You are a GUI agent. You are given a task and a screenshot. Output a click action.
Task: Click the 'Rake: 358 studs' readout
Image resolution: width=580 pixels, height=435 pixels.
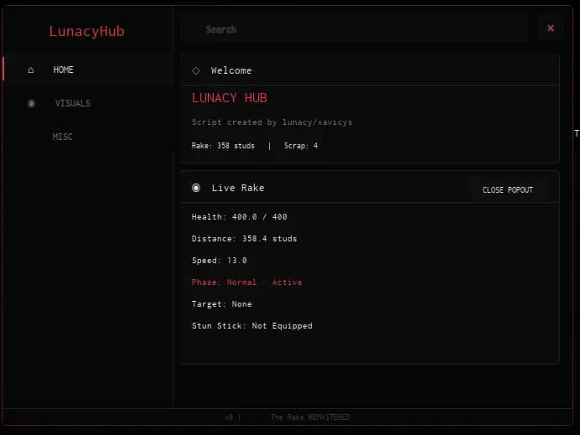pyautogui.click(x=223, y=146)
